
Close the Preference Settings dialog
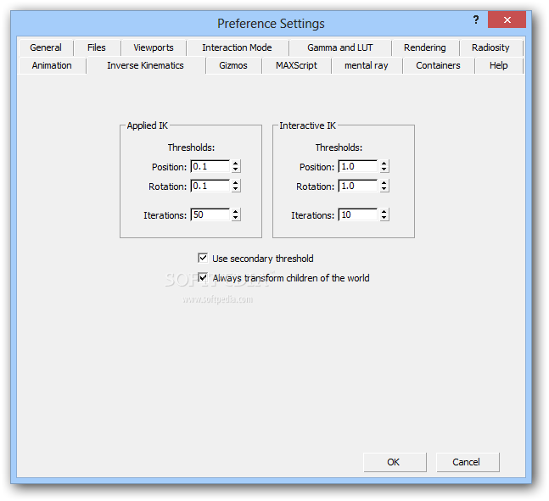(x=507, y=19)
